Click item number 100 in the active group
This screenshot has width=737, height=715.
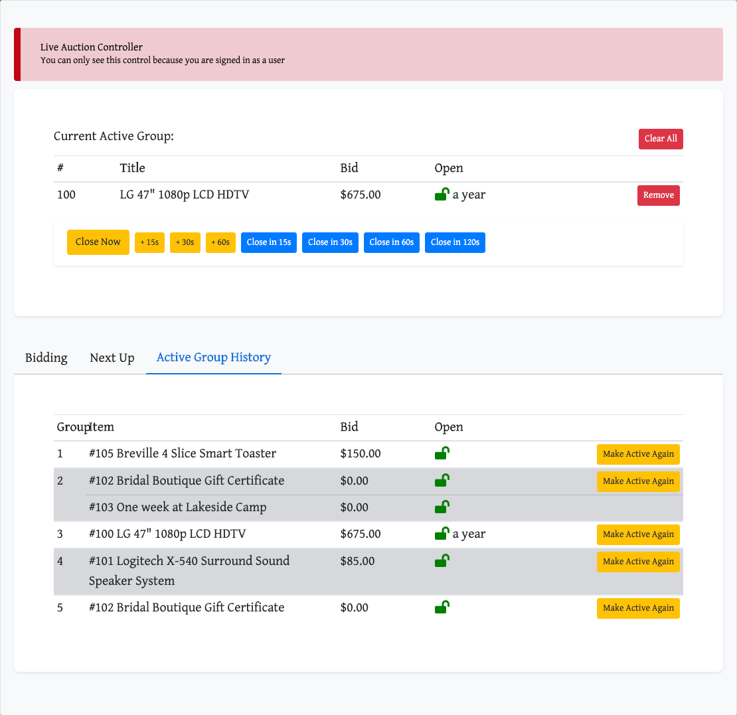(x=66, y=195)
